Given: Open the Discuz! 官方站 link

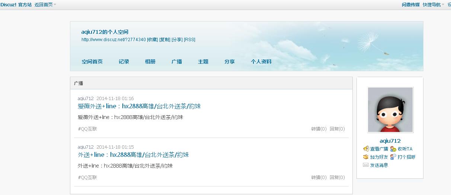Looking at the screenshot, I should (16, 4).
